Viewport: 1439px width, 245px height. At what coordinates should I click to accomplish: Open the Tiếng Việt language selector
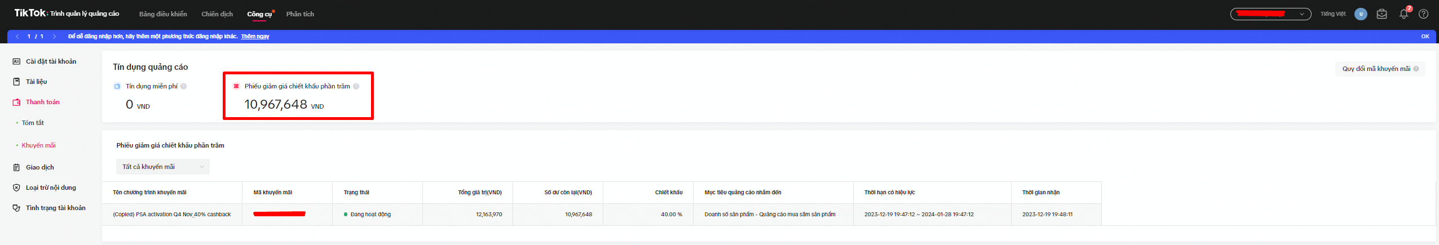(1332, 14)
